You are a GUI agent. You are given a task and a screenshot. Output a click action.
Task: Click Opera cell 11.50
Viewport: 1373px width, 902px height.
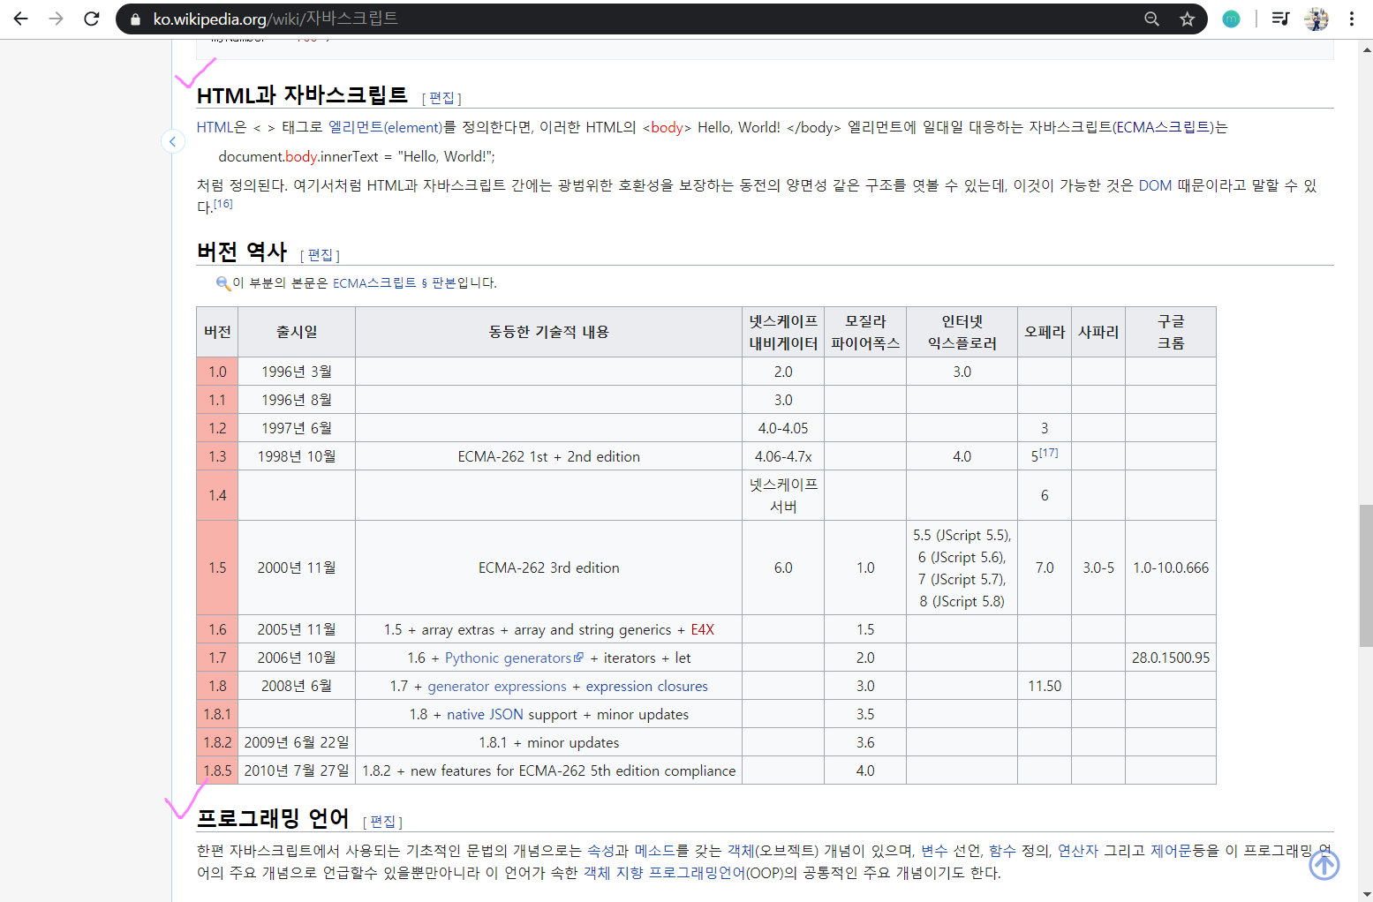1045,686
